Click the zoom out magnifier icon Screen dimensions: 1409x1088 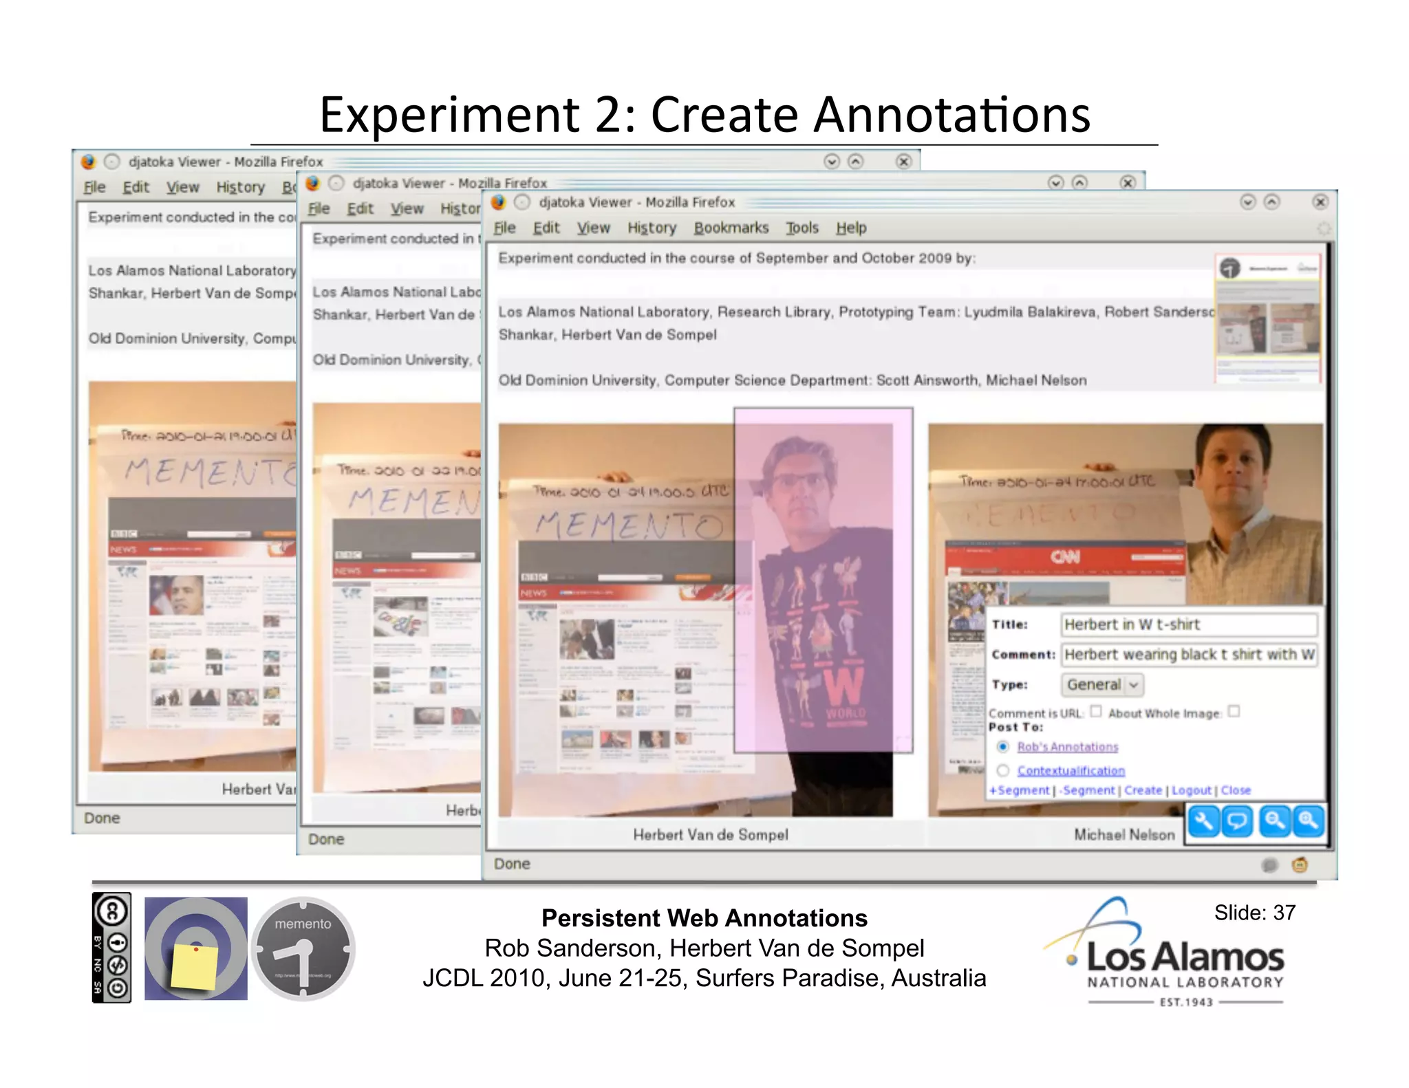(1275, 821)
